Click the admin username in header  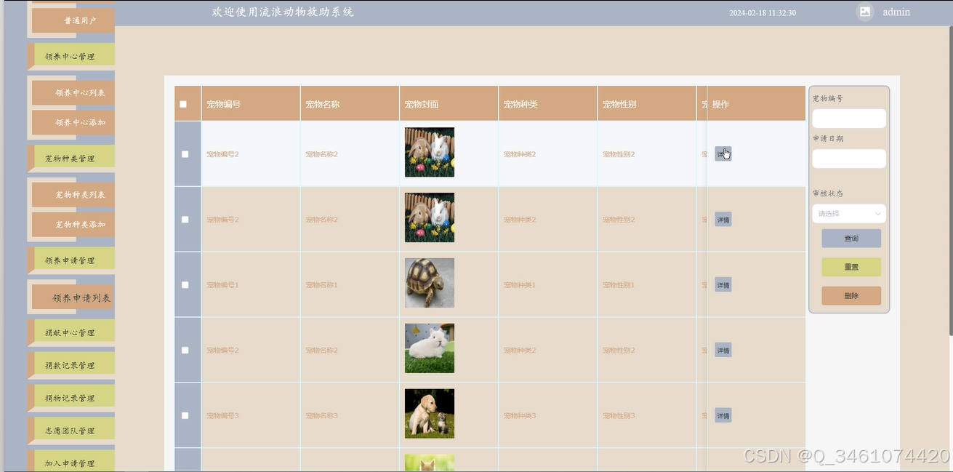896,12
